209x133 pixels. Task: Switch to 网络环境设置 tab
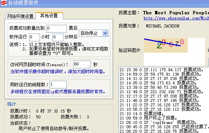coord(20,16)
